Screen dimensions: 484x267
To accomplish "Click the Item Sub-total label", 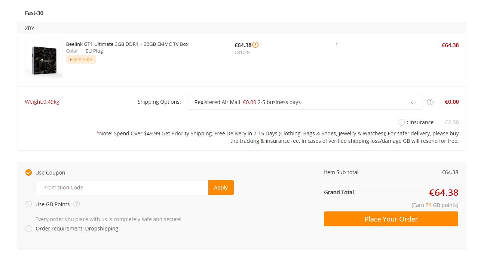I will 341,172.
